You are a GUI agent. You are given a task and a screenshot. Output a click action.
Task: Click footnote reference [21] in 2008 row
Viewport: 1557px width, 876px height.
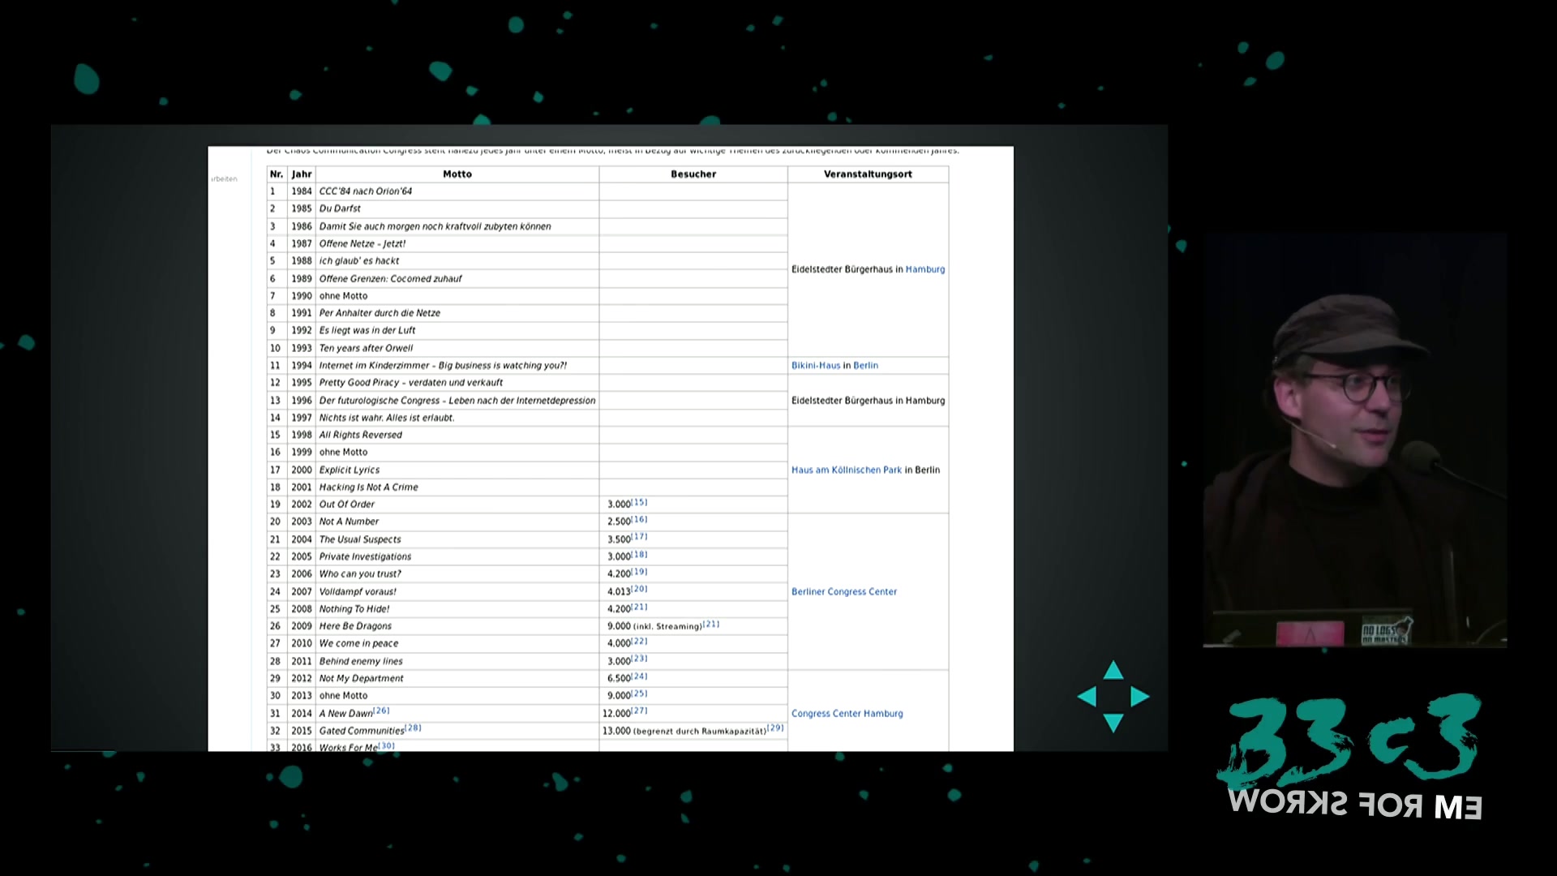tap(640, 606)
